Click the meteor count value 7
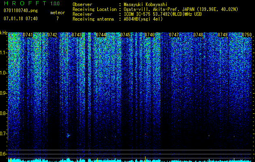This screenshot has width=255, height=162. [x=58, y=19]
